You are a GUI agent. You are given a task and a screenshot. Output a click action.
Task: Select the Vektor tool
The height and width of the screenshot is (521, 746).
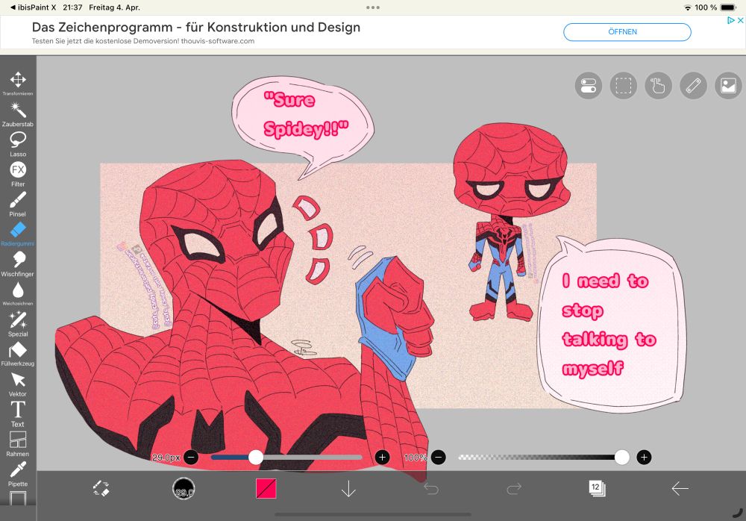point(18,384)
